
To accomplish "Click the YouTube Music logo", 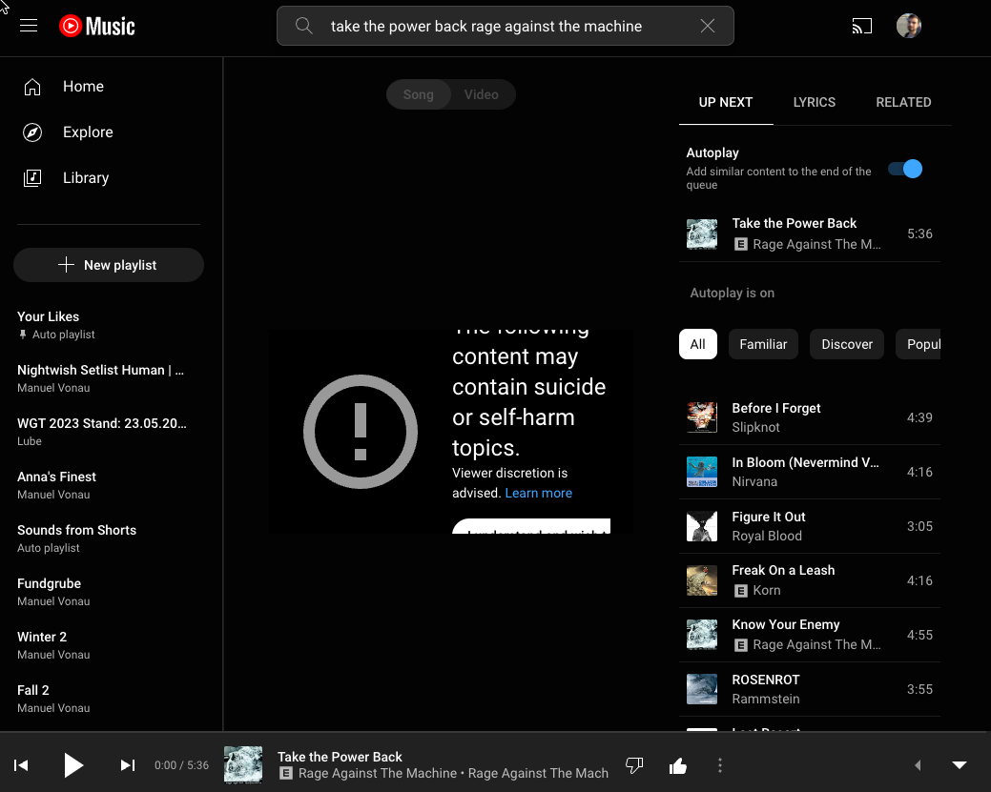I will (x=96, y=26).
